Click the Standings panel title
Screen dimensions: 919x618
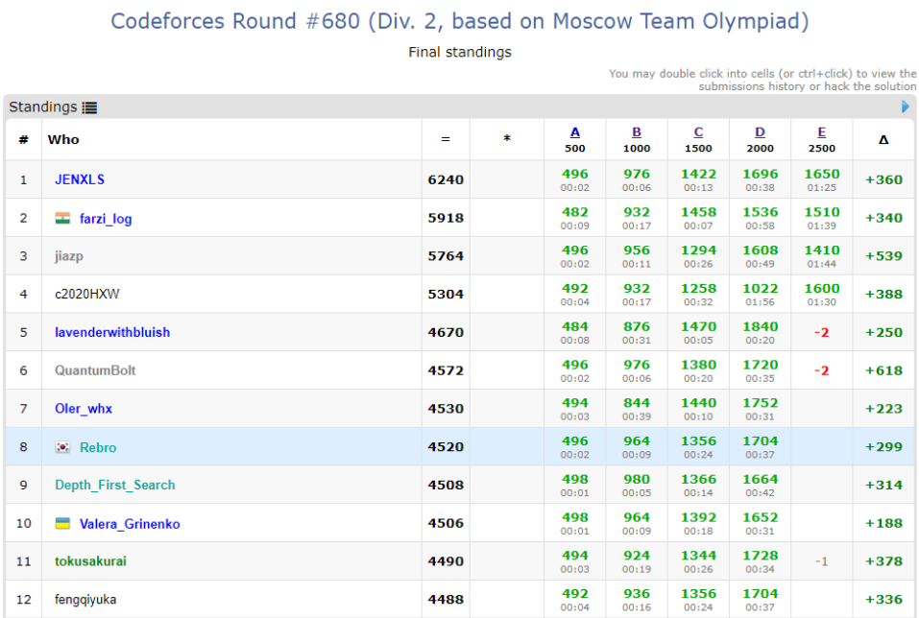(x=43, y=107)
